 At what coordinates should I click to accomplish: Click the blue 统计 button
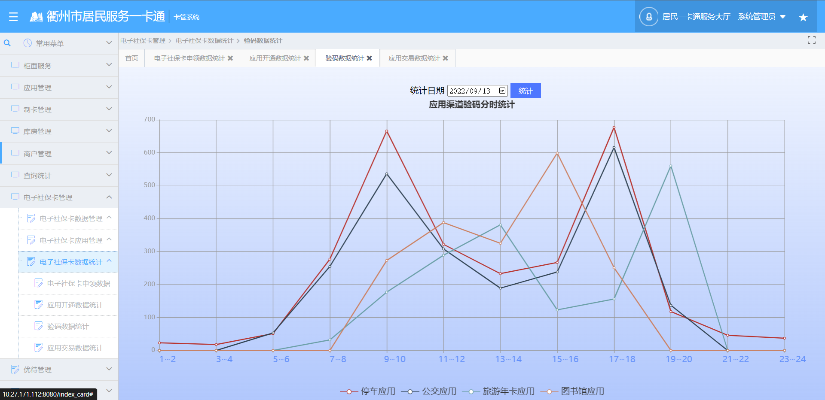526,91
